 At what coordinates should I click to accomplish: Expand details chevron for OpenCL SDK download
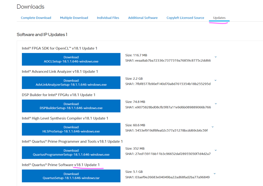coord(216,57)
